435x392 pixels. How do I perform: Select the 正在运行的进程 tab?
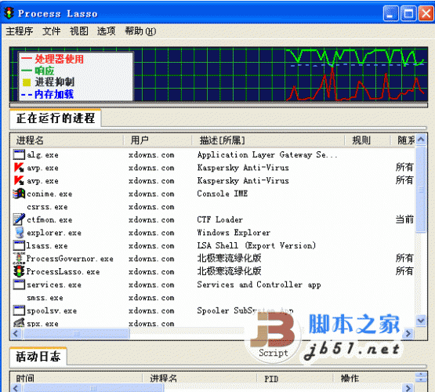(56, 118)
